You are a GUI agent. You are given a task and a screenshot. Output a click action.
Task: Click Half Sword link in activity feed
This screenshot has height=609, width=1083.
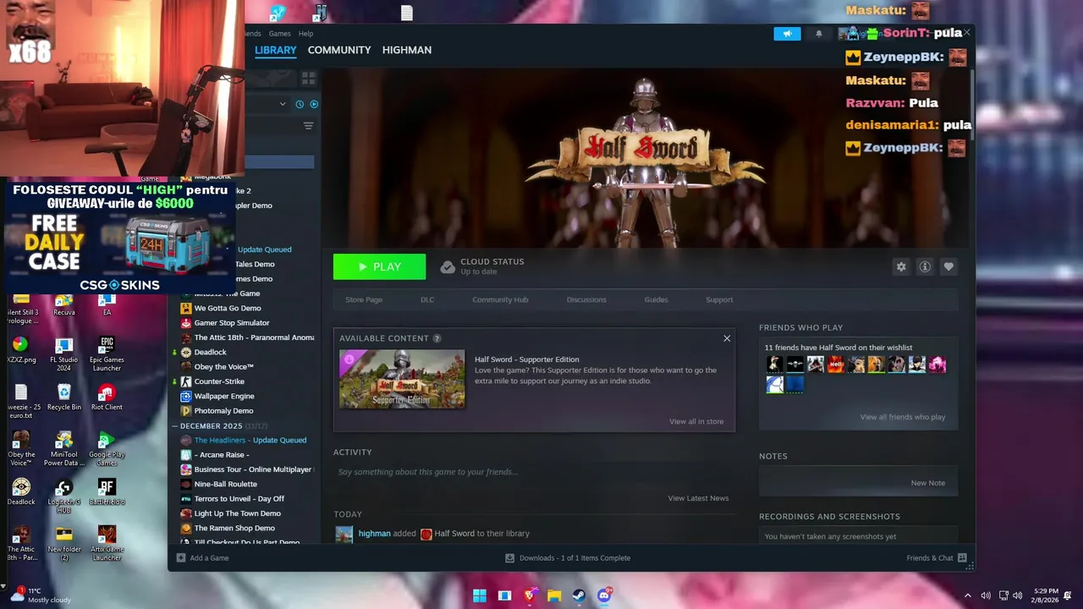(454, 534)
